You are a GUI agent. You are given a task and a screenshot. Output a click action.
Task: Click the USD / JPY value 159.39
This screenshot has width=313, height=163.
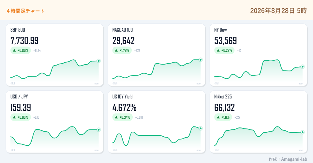tap(21, 107)
